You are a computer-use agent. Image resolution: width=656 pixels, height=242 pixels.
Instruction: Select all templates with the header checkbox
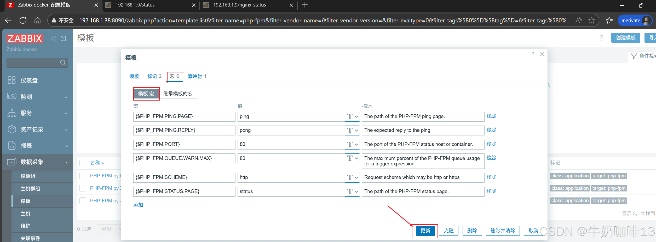click(83, 163)
